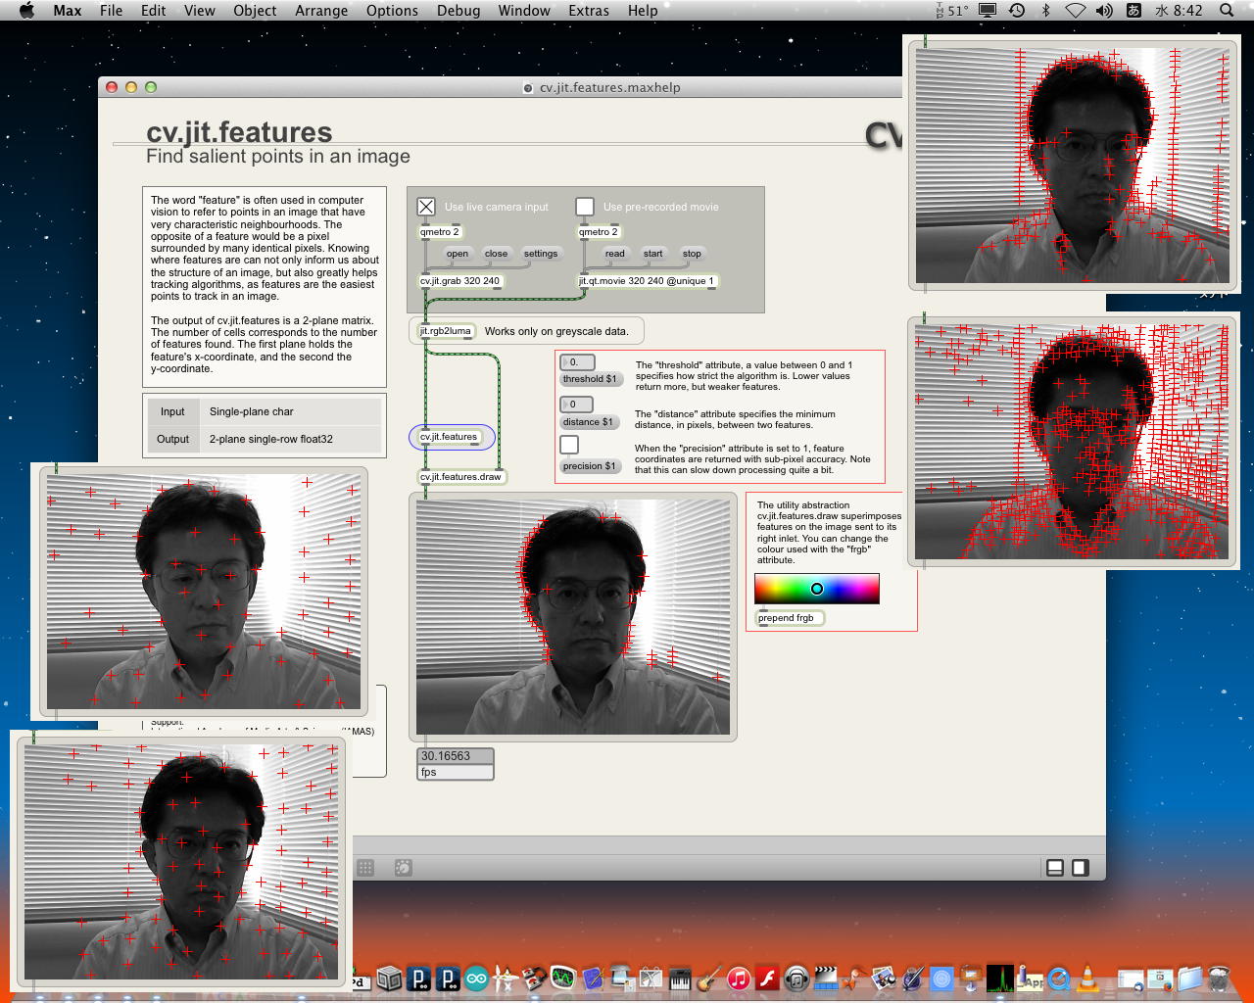Open the Arrange menu

(321, 11)
